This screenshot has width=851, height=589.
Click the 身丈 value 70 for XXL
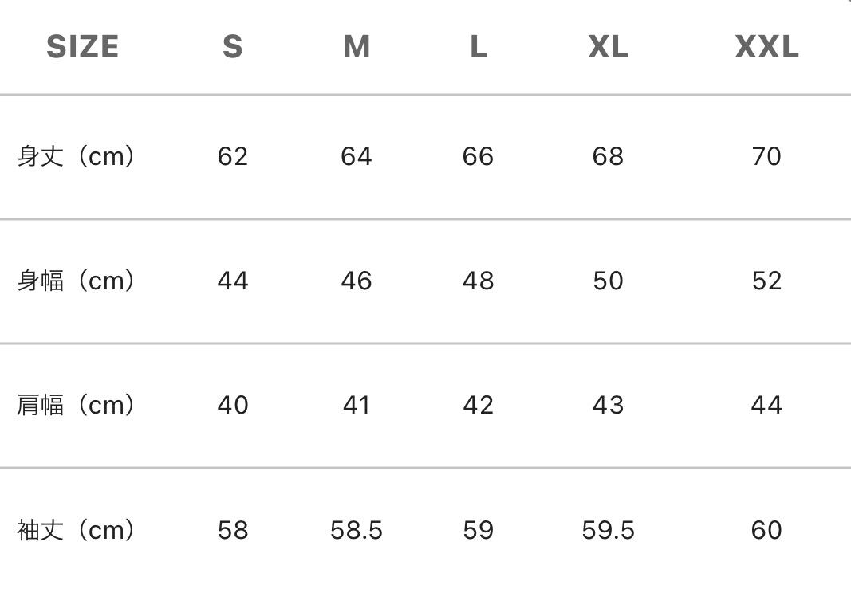coord(766,156)
